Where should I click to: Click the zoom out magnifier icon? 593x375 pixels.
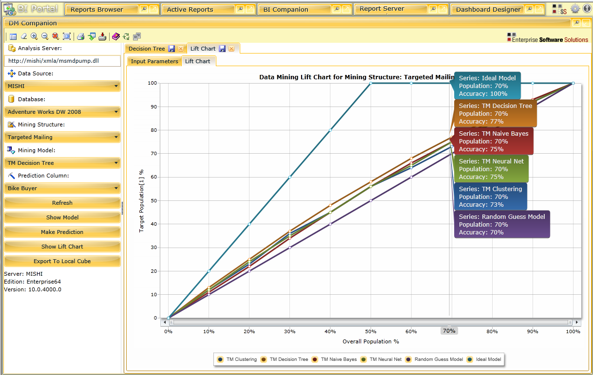coord(45,36)
